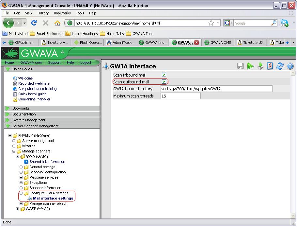Click the Firefox URL address bar

141,23
